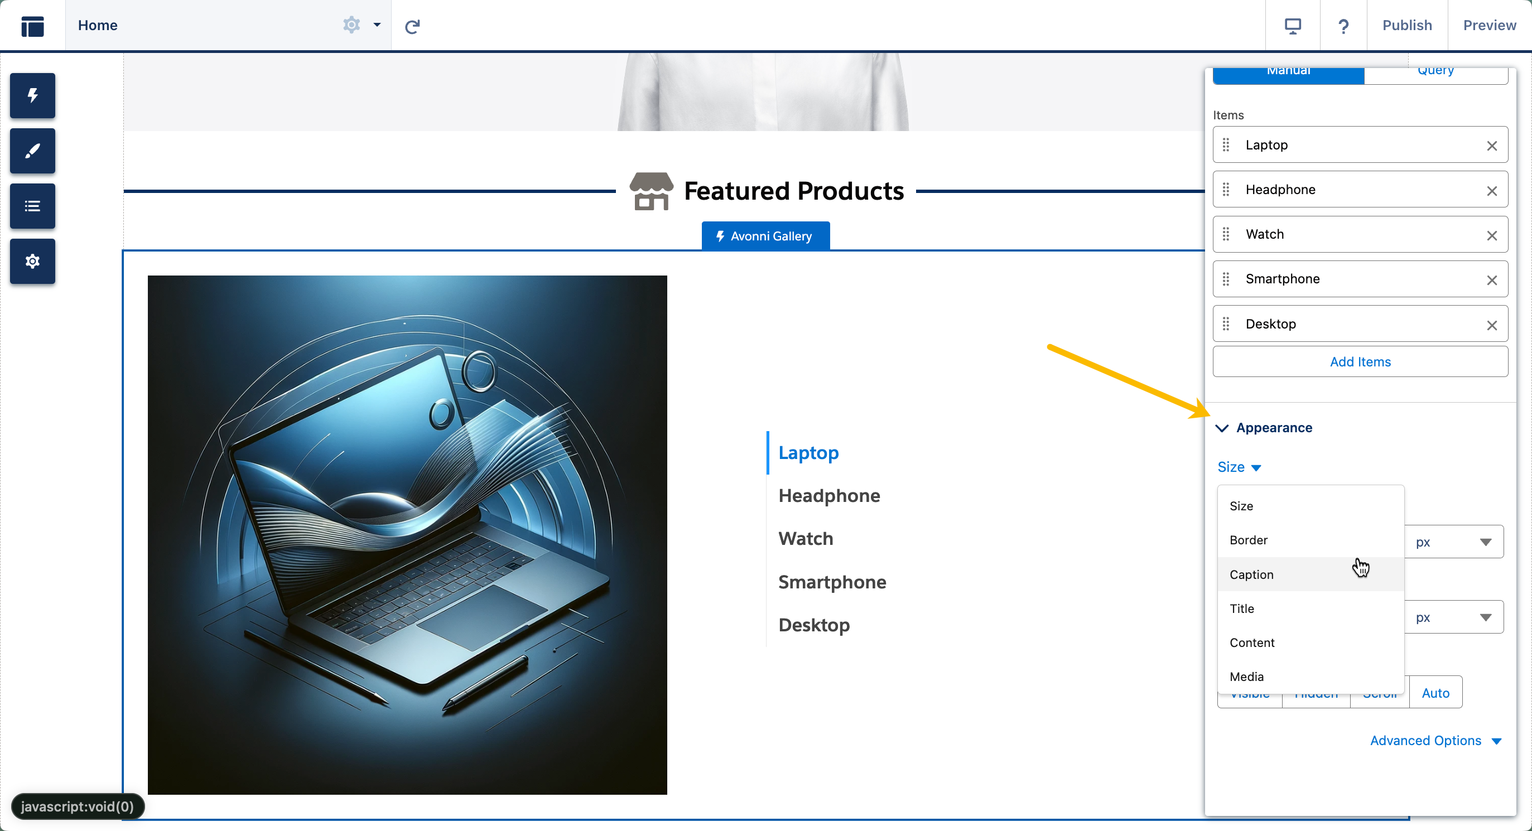Open the Theme paintbrush panel
Screen dimensions: 1532x831
coord(32,151)
